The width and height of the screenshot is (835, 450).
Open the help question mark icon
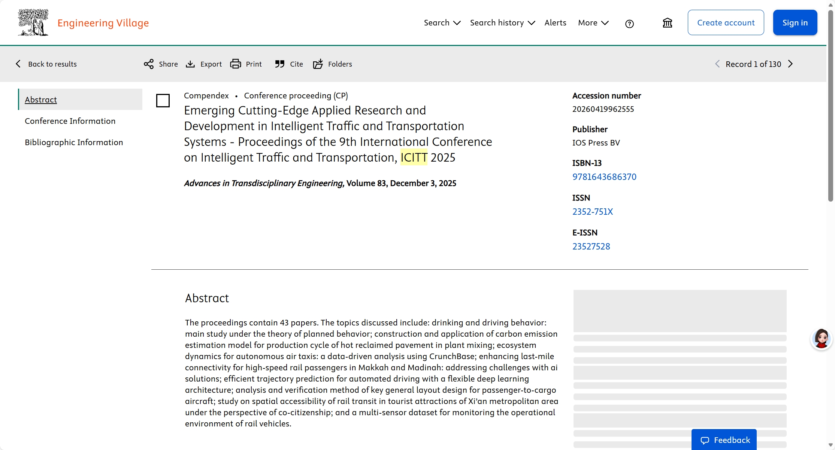(x=629, y=24)
